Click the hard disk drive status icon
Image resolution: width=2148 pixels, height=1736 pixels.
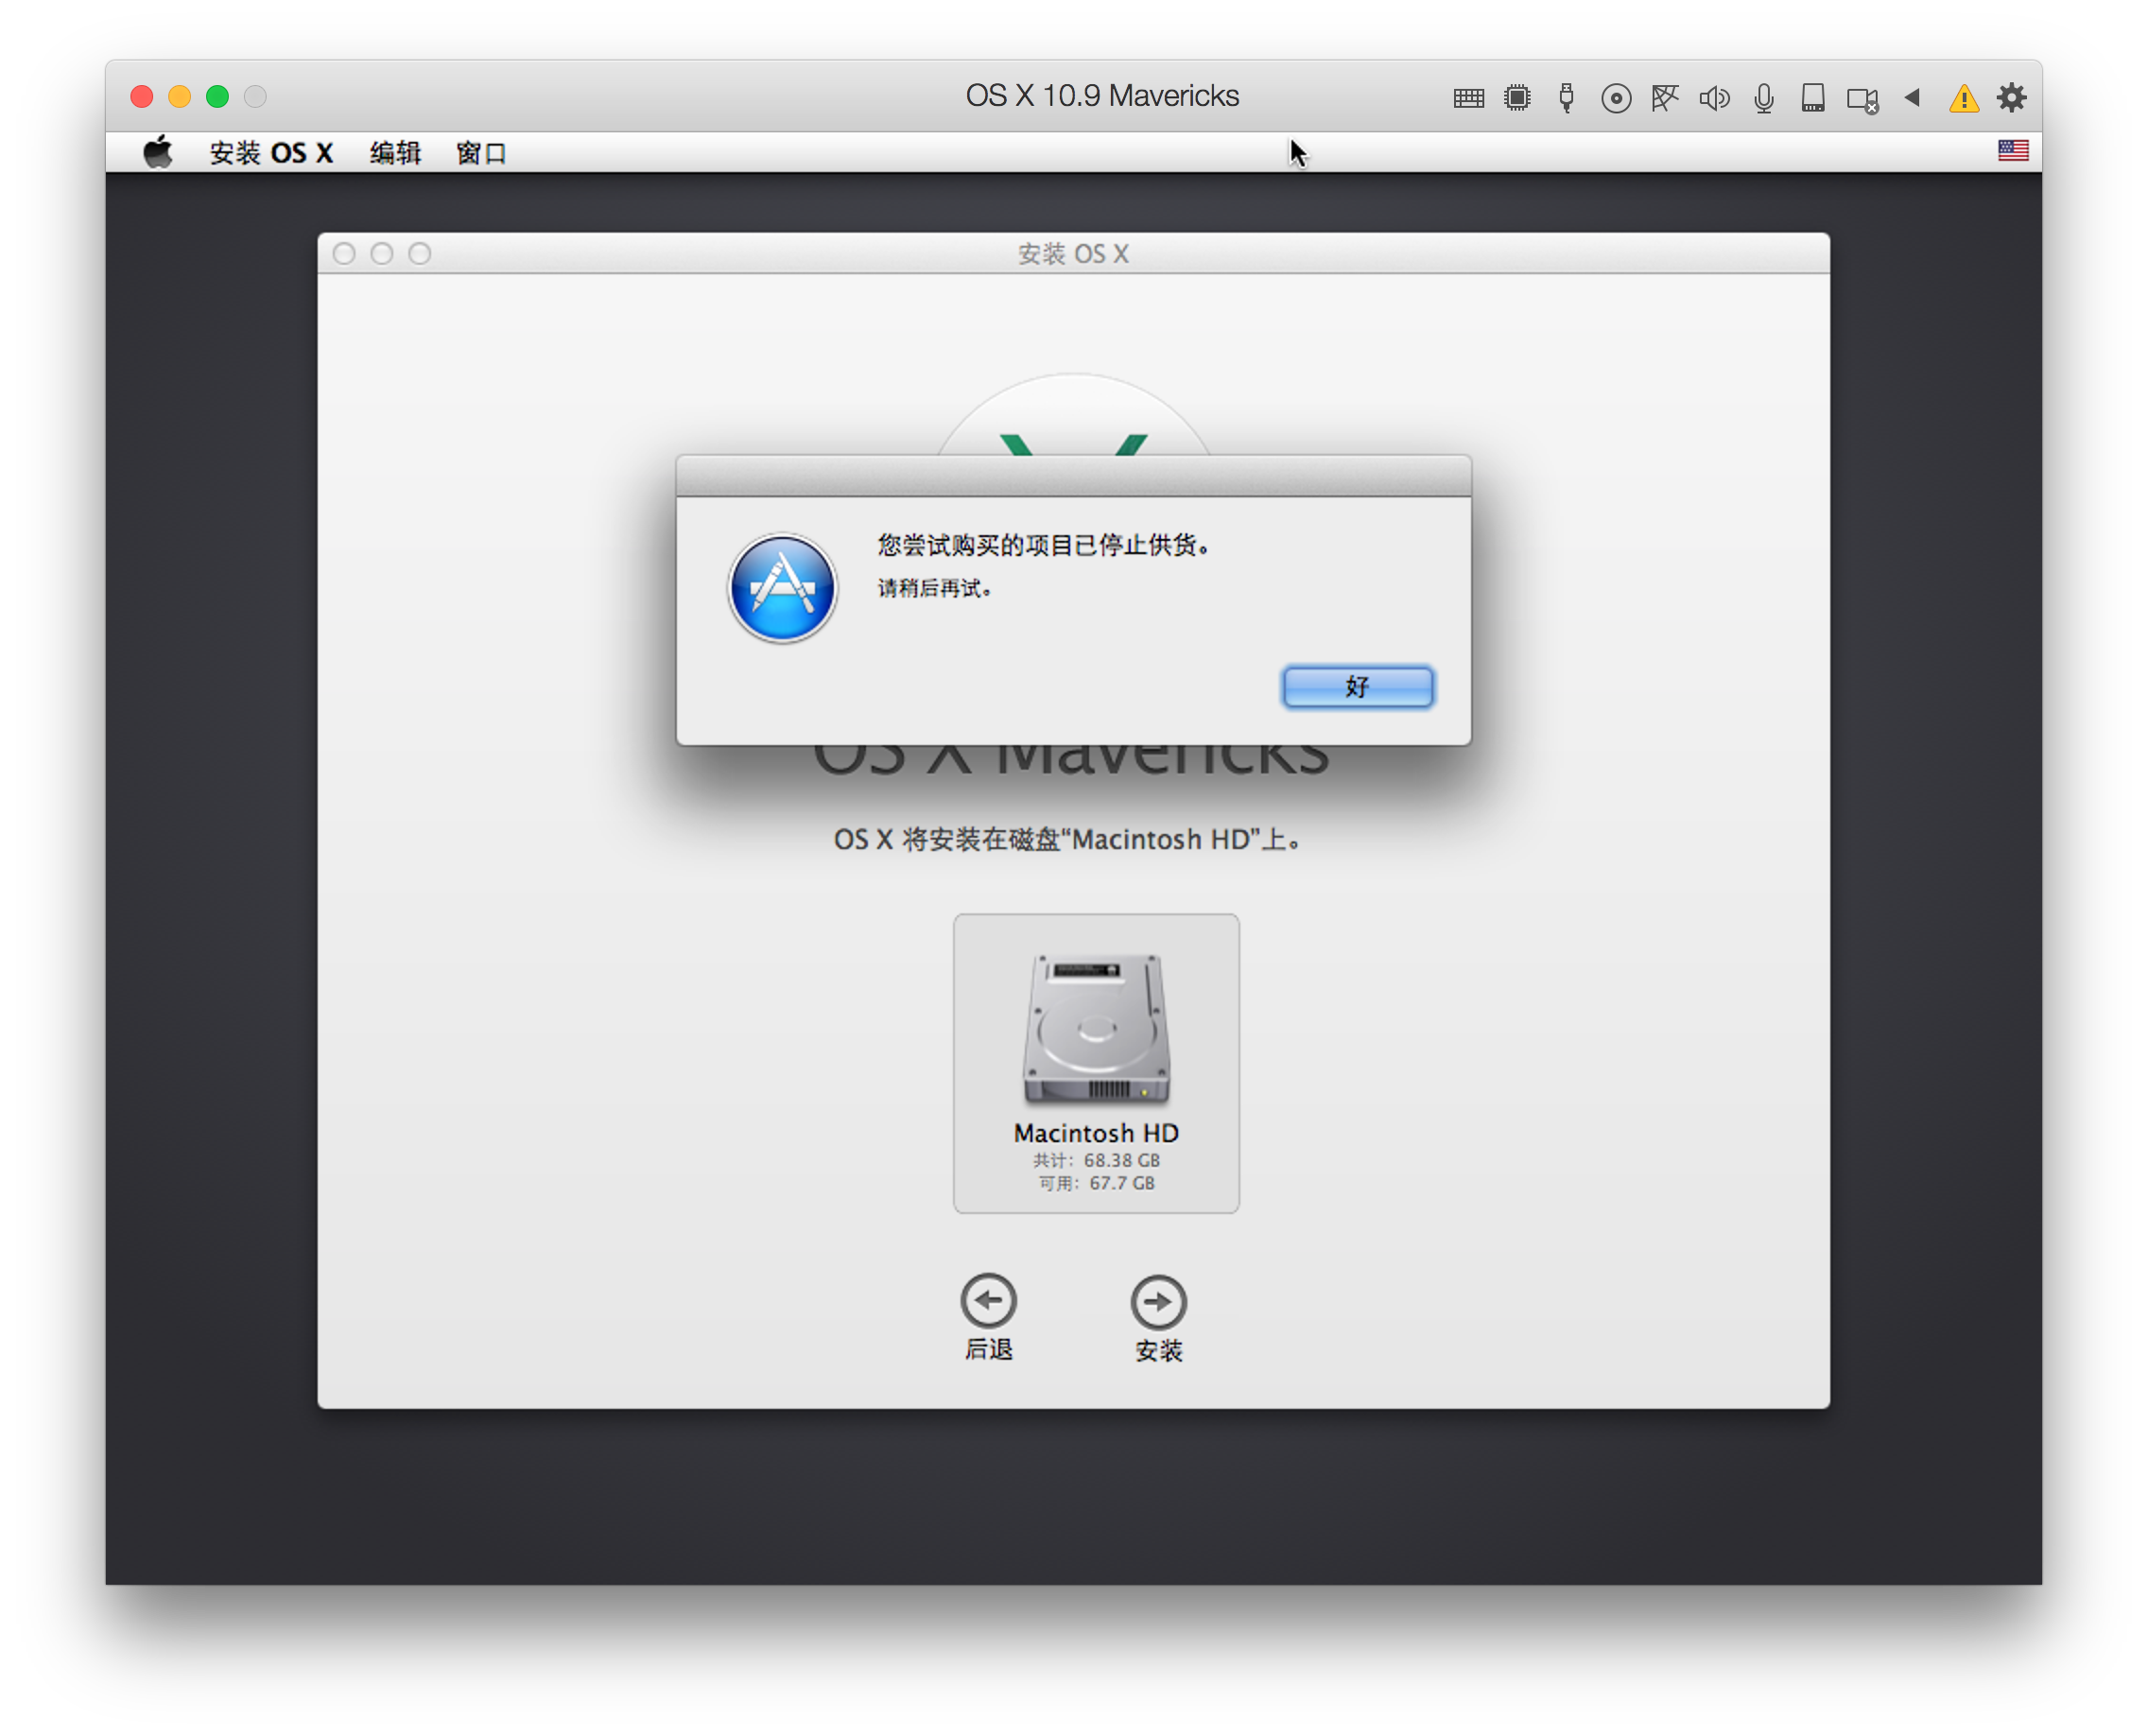(x=1813, y=98)
